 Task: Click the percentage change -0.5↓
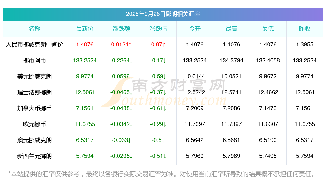158,140
